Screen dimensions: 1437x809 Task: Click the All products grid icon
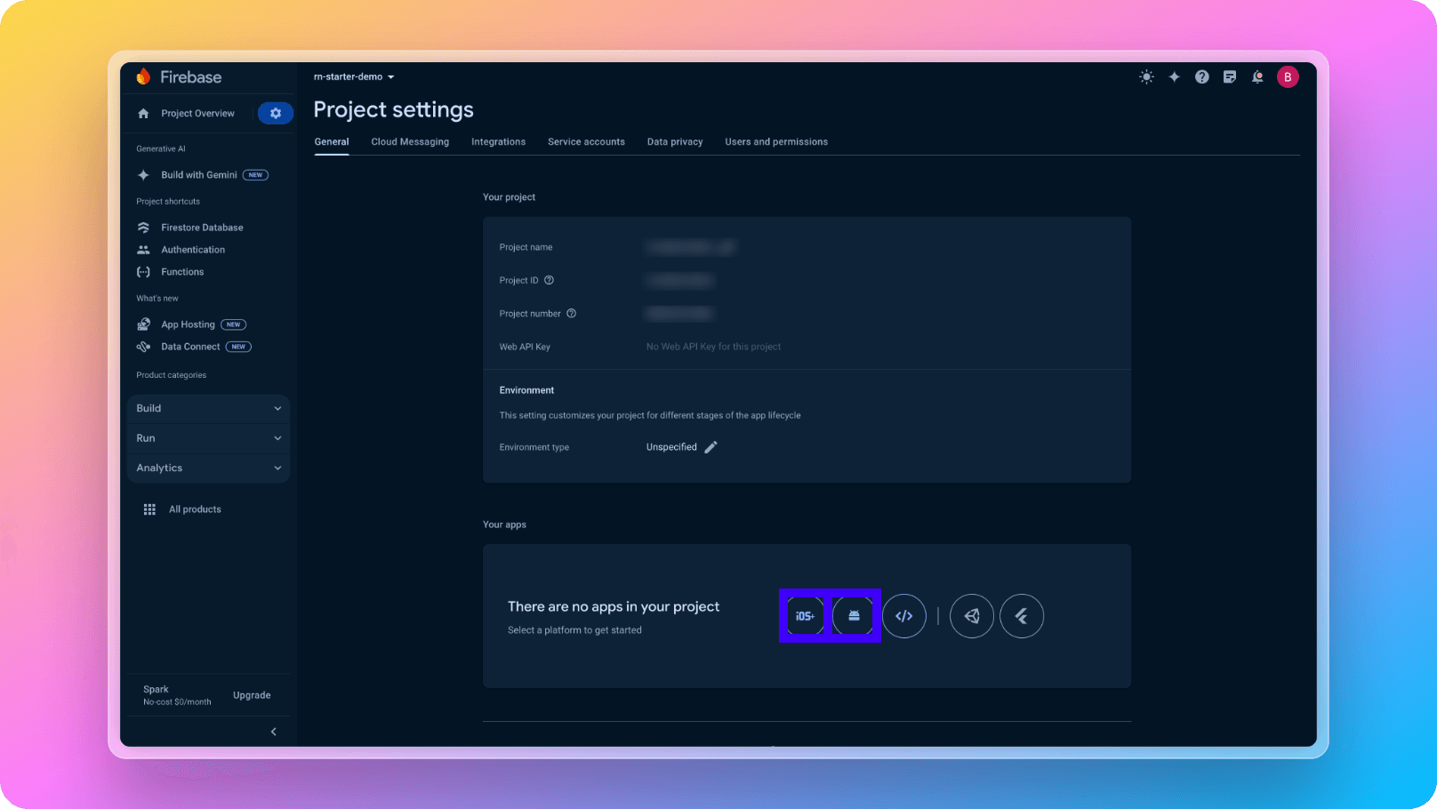click(x=149, y=509)
